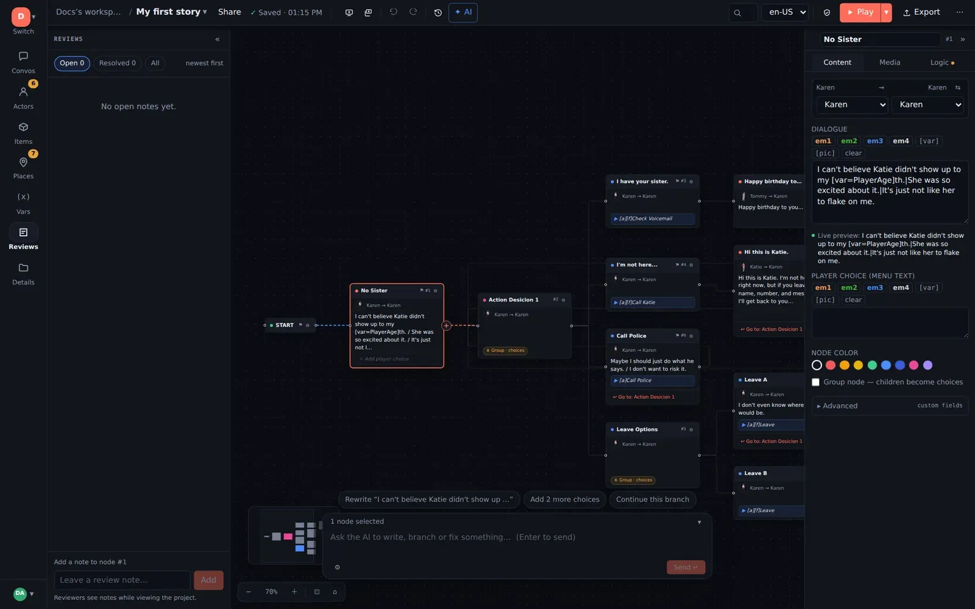This screenshot has height=609, width=975.
Task: Open the Convos panel in sidebar
Action: (x=23, y=62)
